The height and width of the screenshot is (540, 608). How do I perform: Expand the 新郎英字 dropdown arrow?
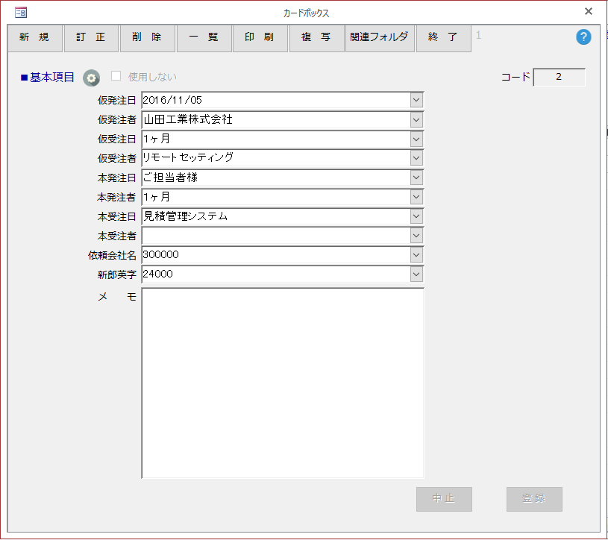coord(416,274)
